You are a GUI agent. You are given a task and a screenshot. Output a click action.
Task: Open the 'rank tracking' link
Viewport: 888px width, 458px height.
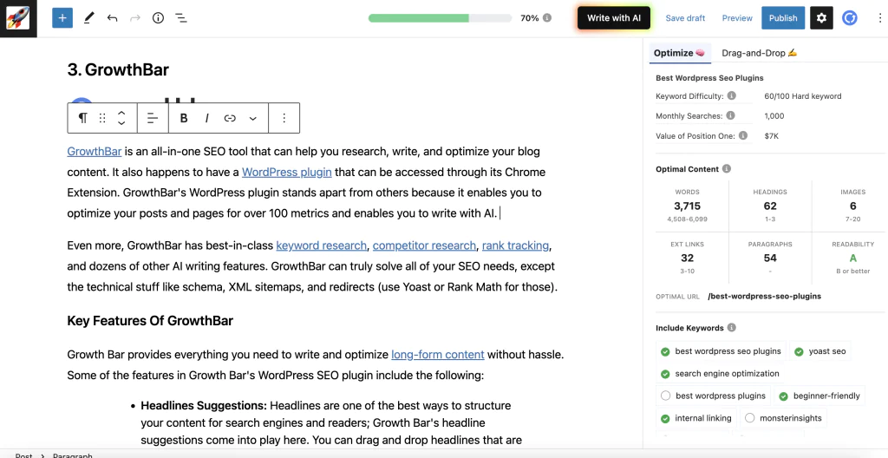[x=515, y=245]
